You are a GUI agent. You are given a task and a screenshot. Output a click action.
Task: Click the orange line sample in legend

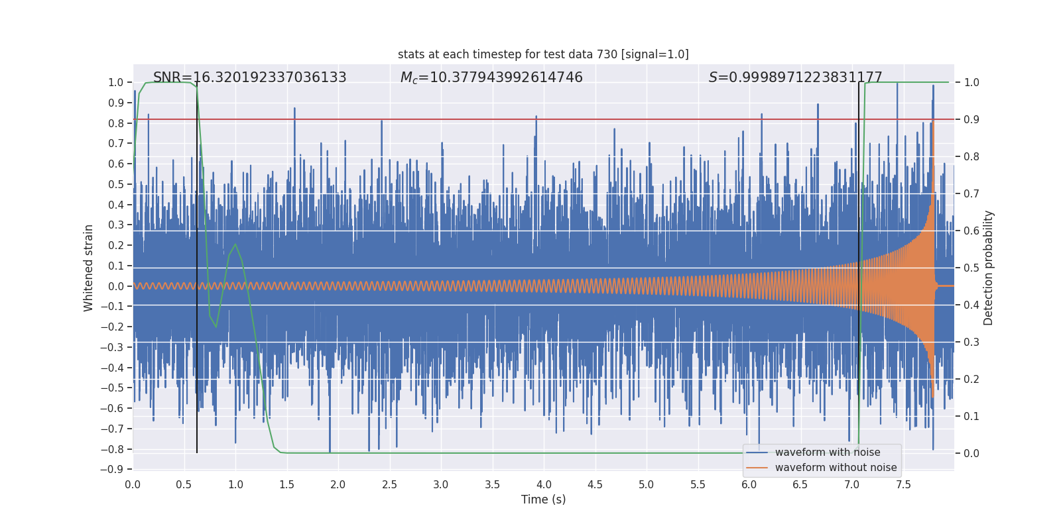point(757,468)
